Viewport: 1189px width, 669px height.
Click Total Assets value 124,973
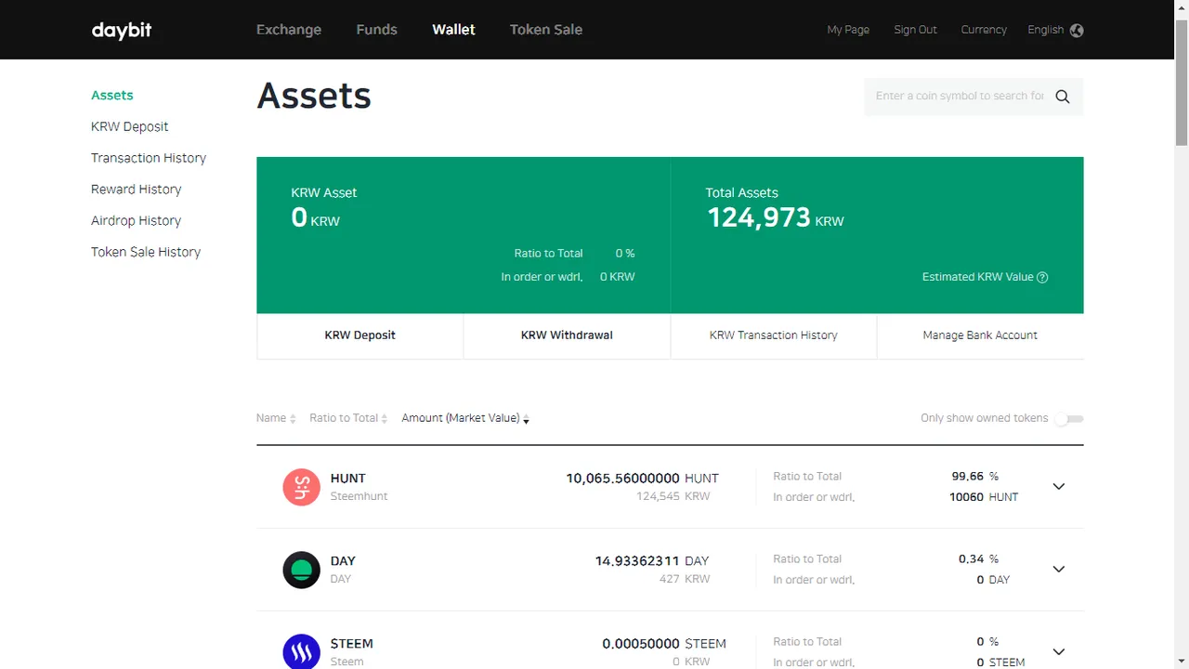coord(759,217)
